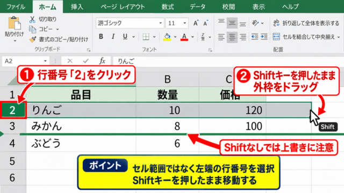Open the font color dropdown arrow
Screen dimensions: 344x193
[x=192, y=37]
